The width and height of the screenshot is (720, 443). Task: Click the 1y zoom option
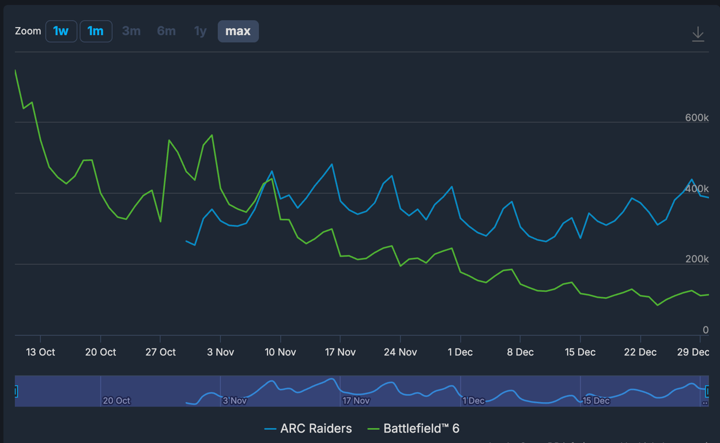click(x=200, y=31)
